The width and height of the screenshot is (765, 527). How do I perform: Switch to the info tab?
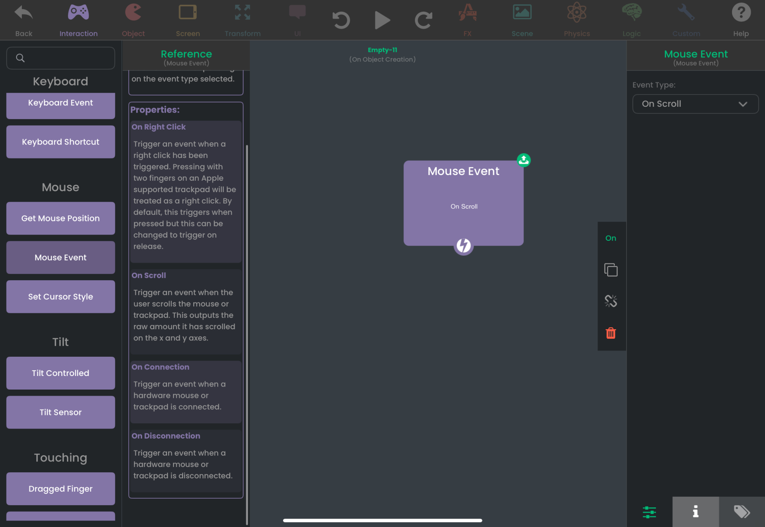(x=695, y=512)
